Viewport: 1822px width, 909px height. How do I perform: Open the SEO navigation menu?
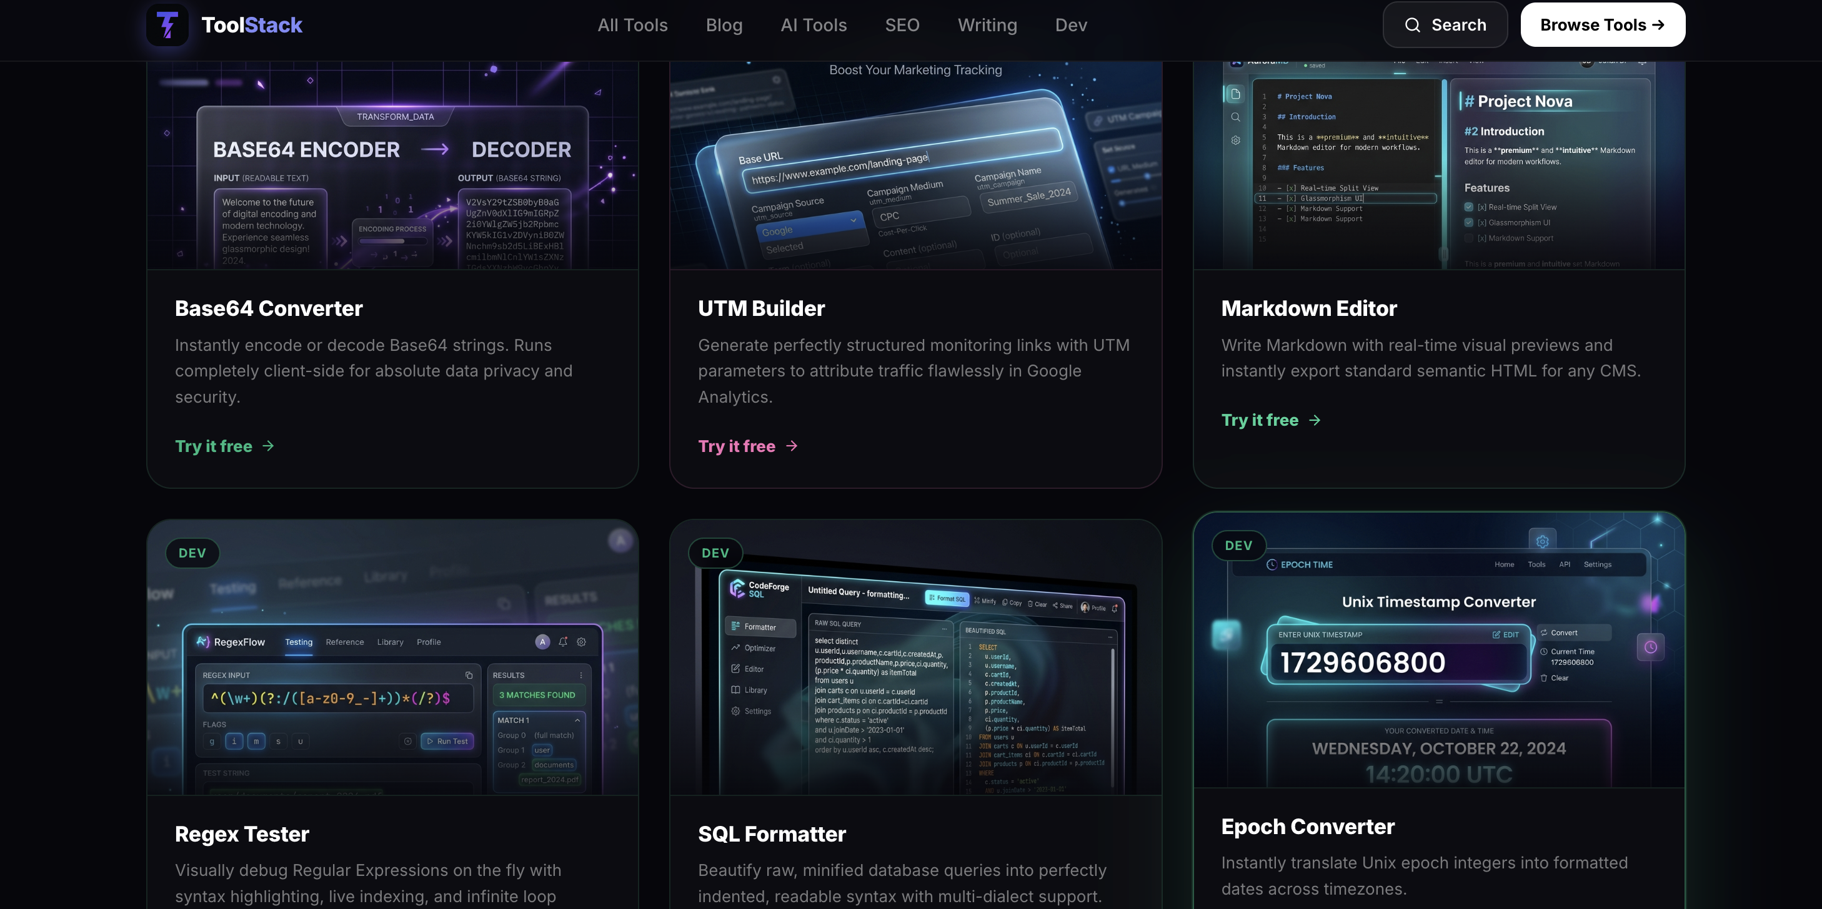(902, 25)
